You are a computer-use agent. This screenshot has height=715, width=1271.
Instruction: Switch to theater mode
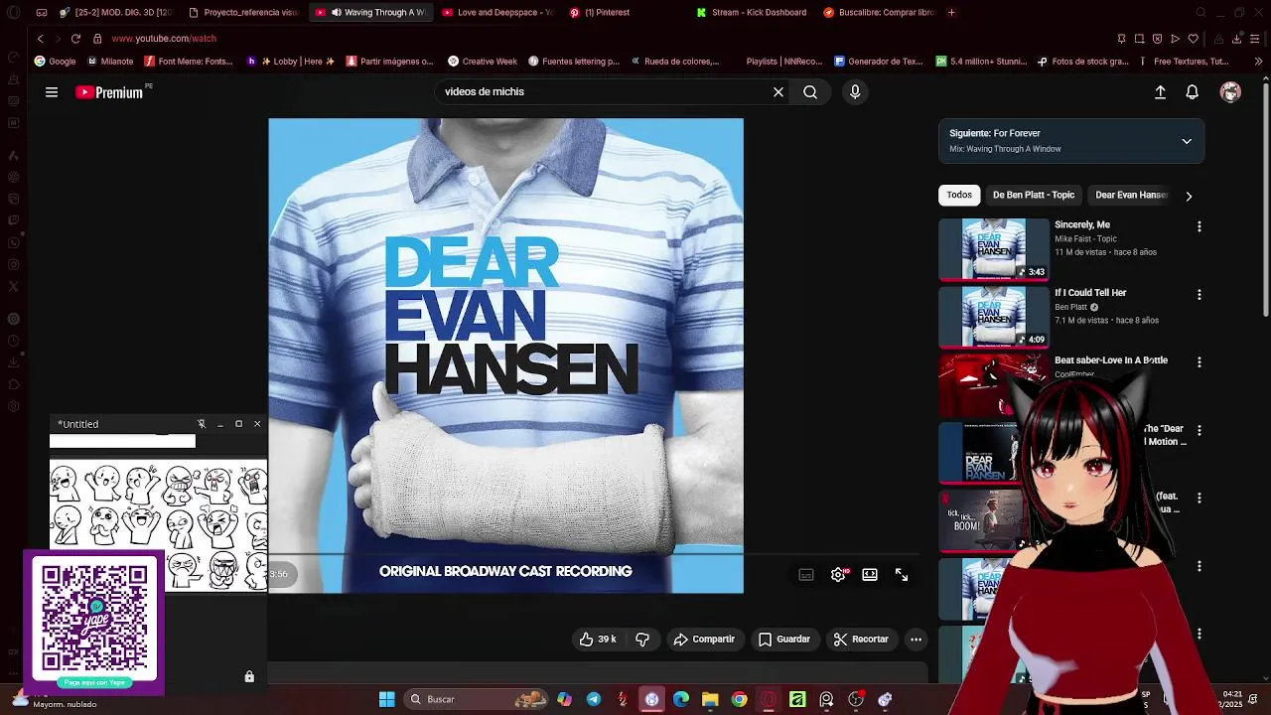[870, 574]
